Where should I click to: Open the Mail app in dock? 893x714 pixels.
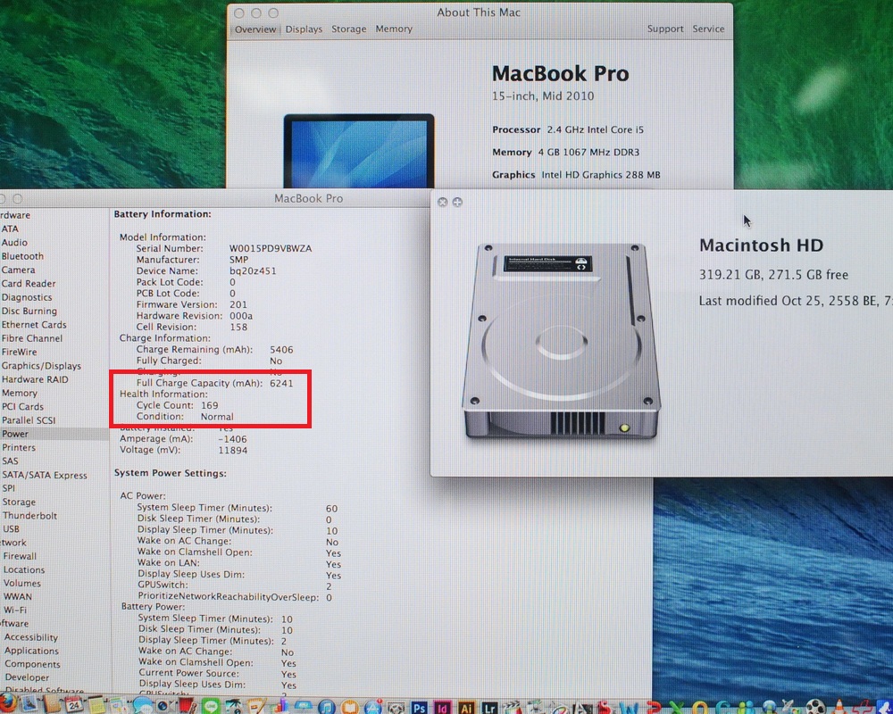[x=29, y=705]
